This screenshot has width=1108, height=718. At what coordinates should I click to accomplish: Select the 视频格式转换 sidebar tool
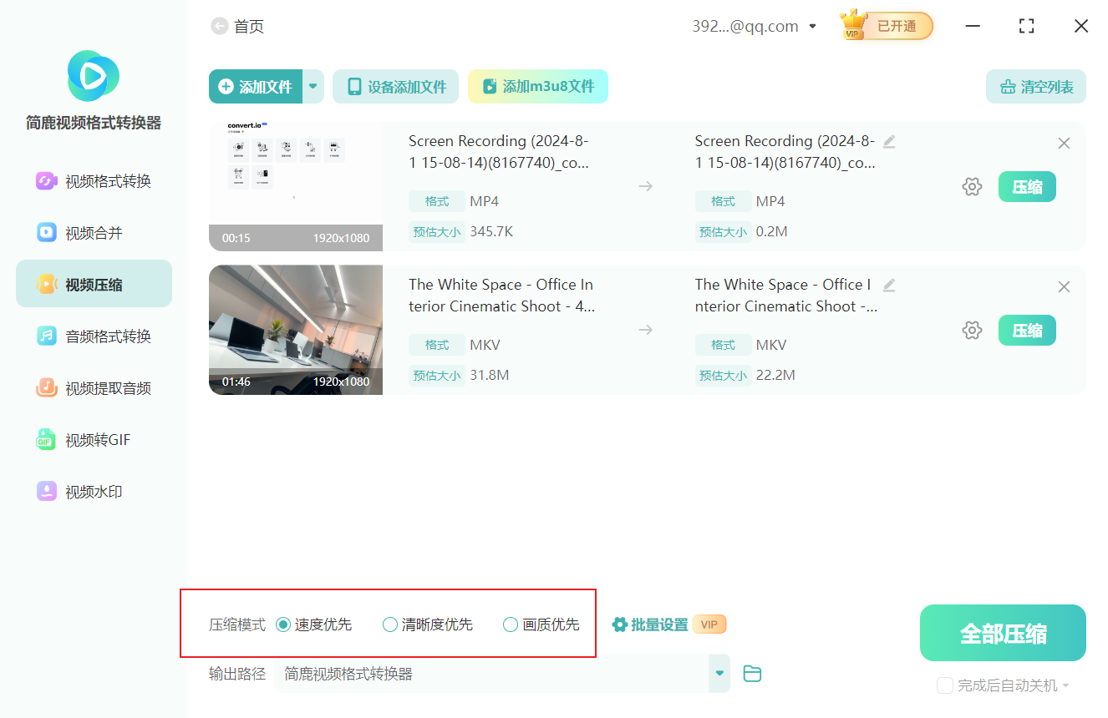pyautogui.click(x=94, y=180)
